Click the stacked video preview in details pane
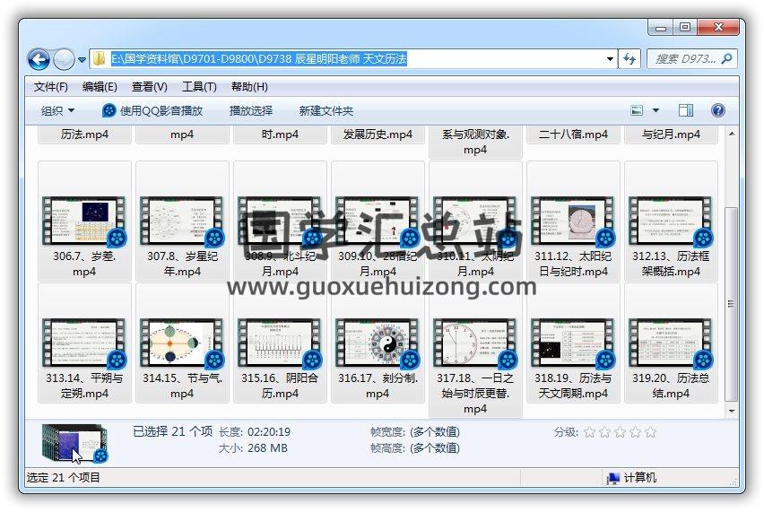764x512 pixels. click(74, 443)
